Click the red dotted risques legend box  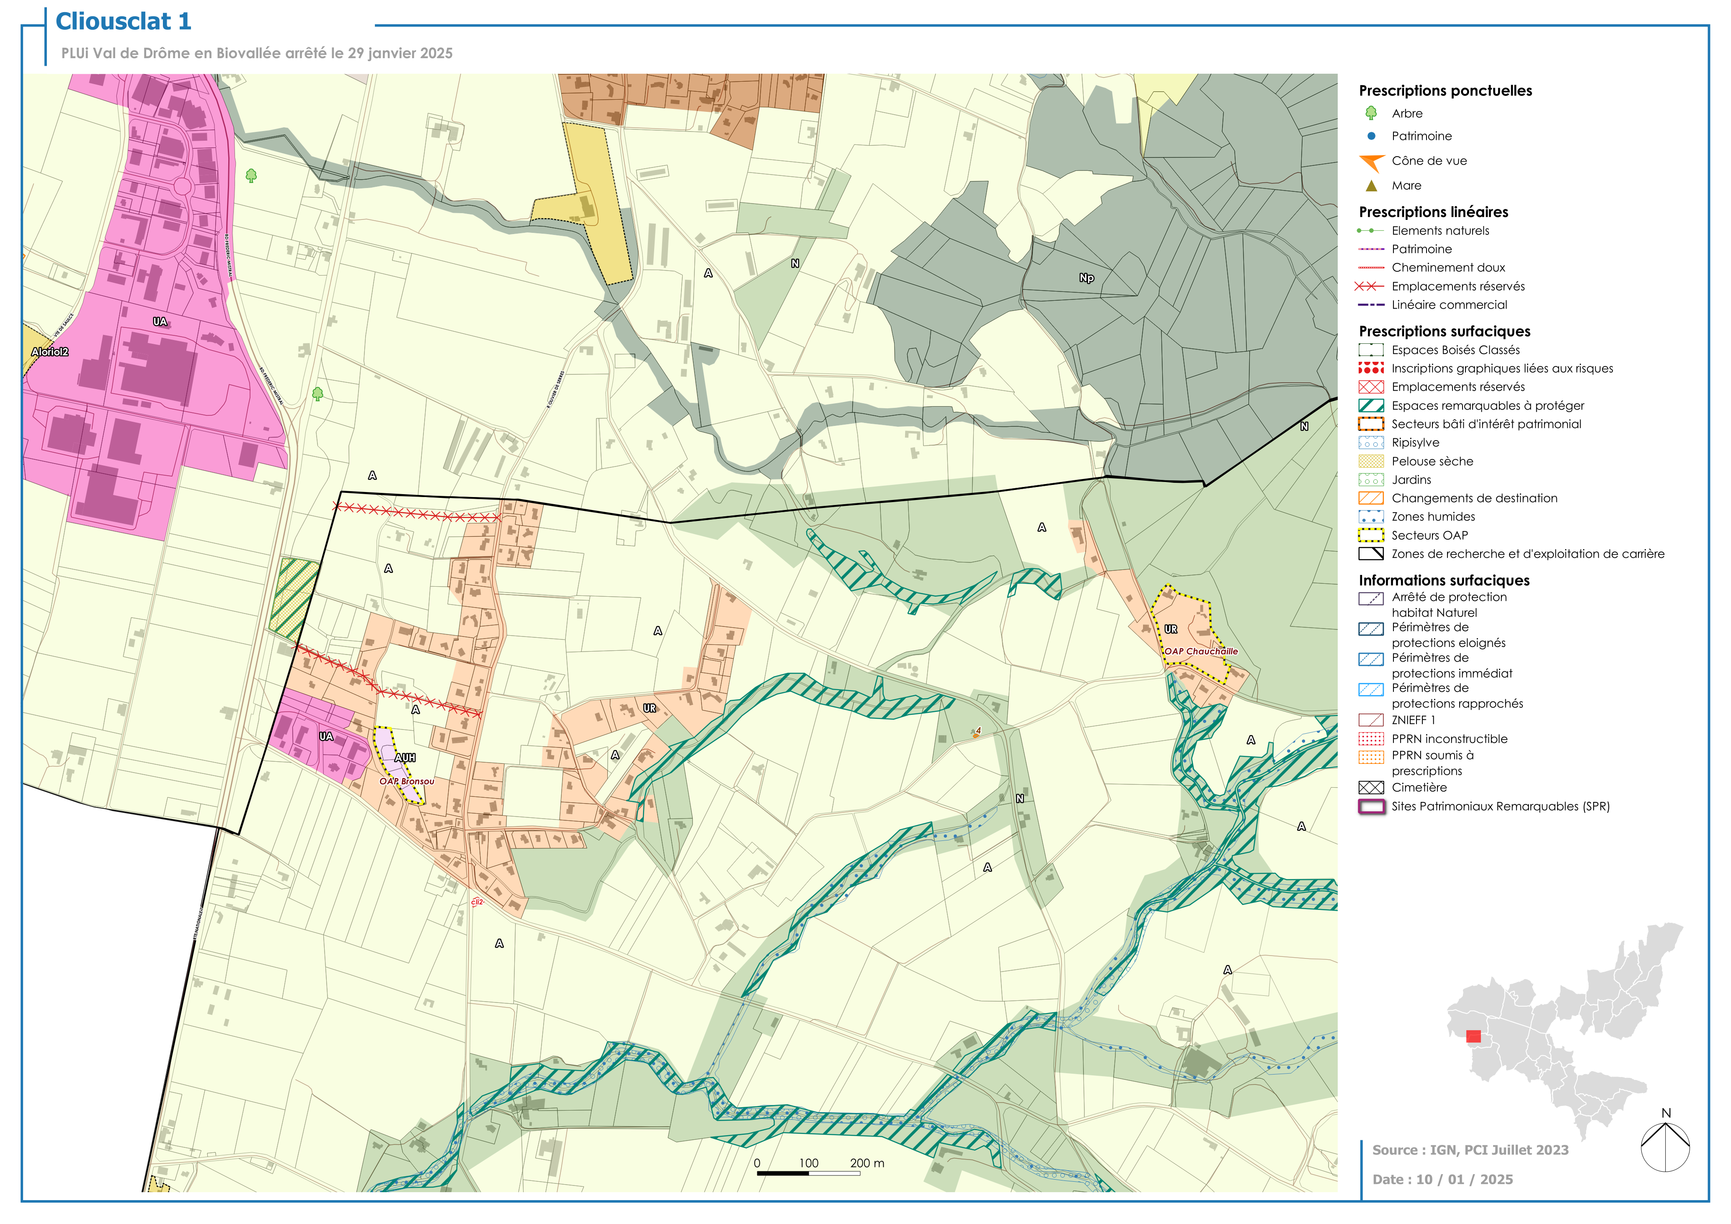pyautogui.click(x=1371, y=368)
